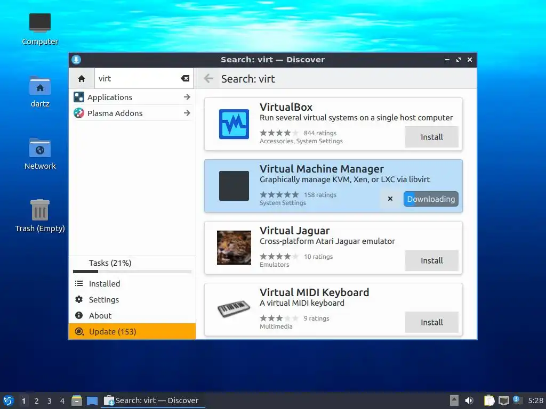Switch to virtual desktop 4
This screenshot has width=546, height=409.
(x=62, y=401)
